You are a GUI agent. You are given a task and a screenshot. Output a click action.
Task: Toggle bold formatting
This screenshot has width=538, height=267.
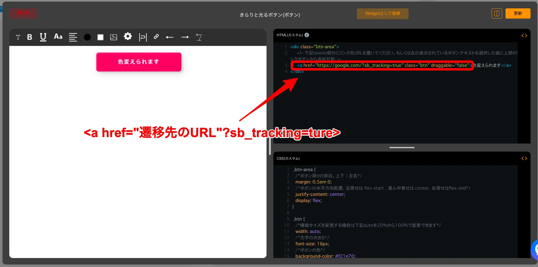[30, 37]
